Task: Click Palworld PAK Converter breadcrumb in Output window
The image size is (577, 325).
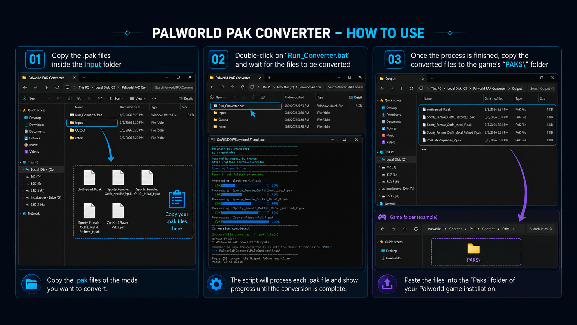Action: click(x=489, y=88)
